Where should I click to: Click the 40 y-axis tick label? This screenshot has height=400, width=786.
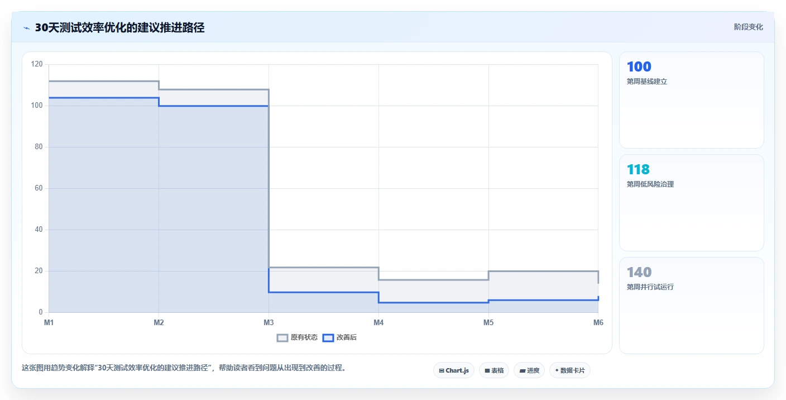pos(39,230)
